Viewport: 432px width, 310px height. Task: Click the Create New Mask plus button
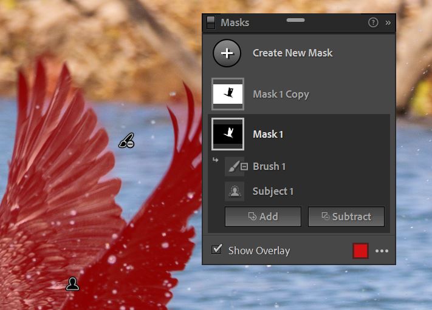(227, 53)
